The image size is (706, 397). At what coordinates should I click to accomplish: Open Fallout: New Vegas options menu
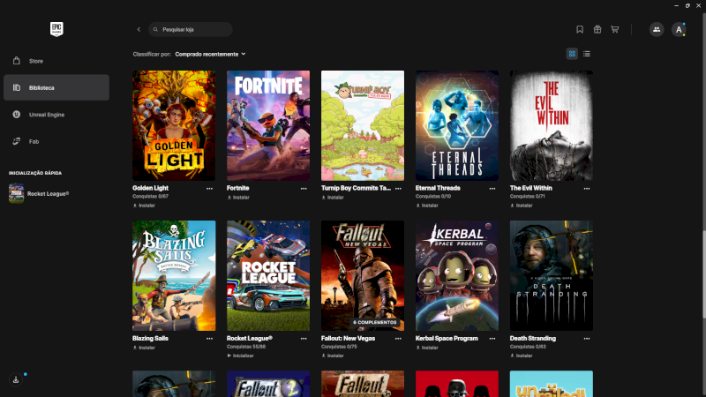398,339
